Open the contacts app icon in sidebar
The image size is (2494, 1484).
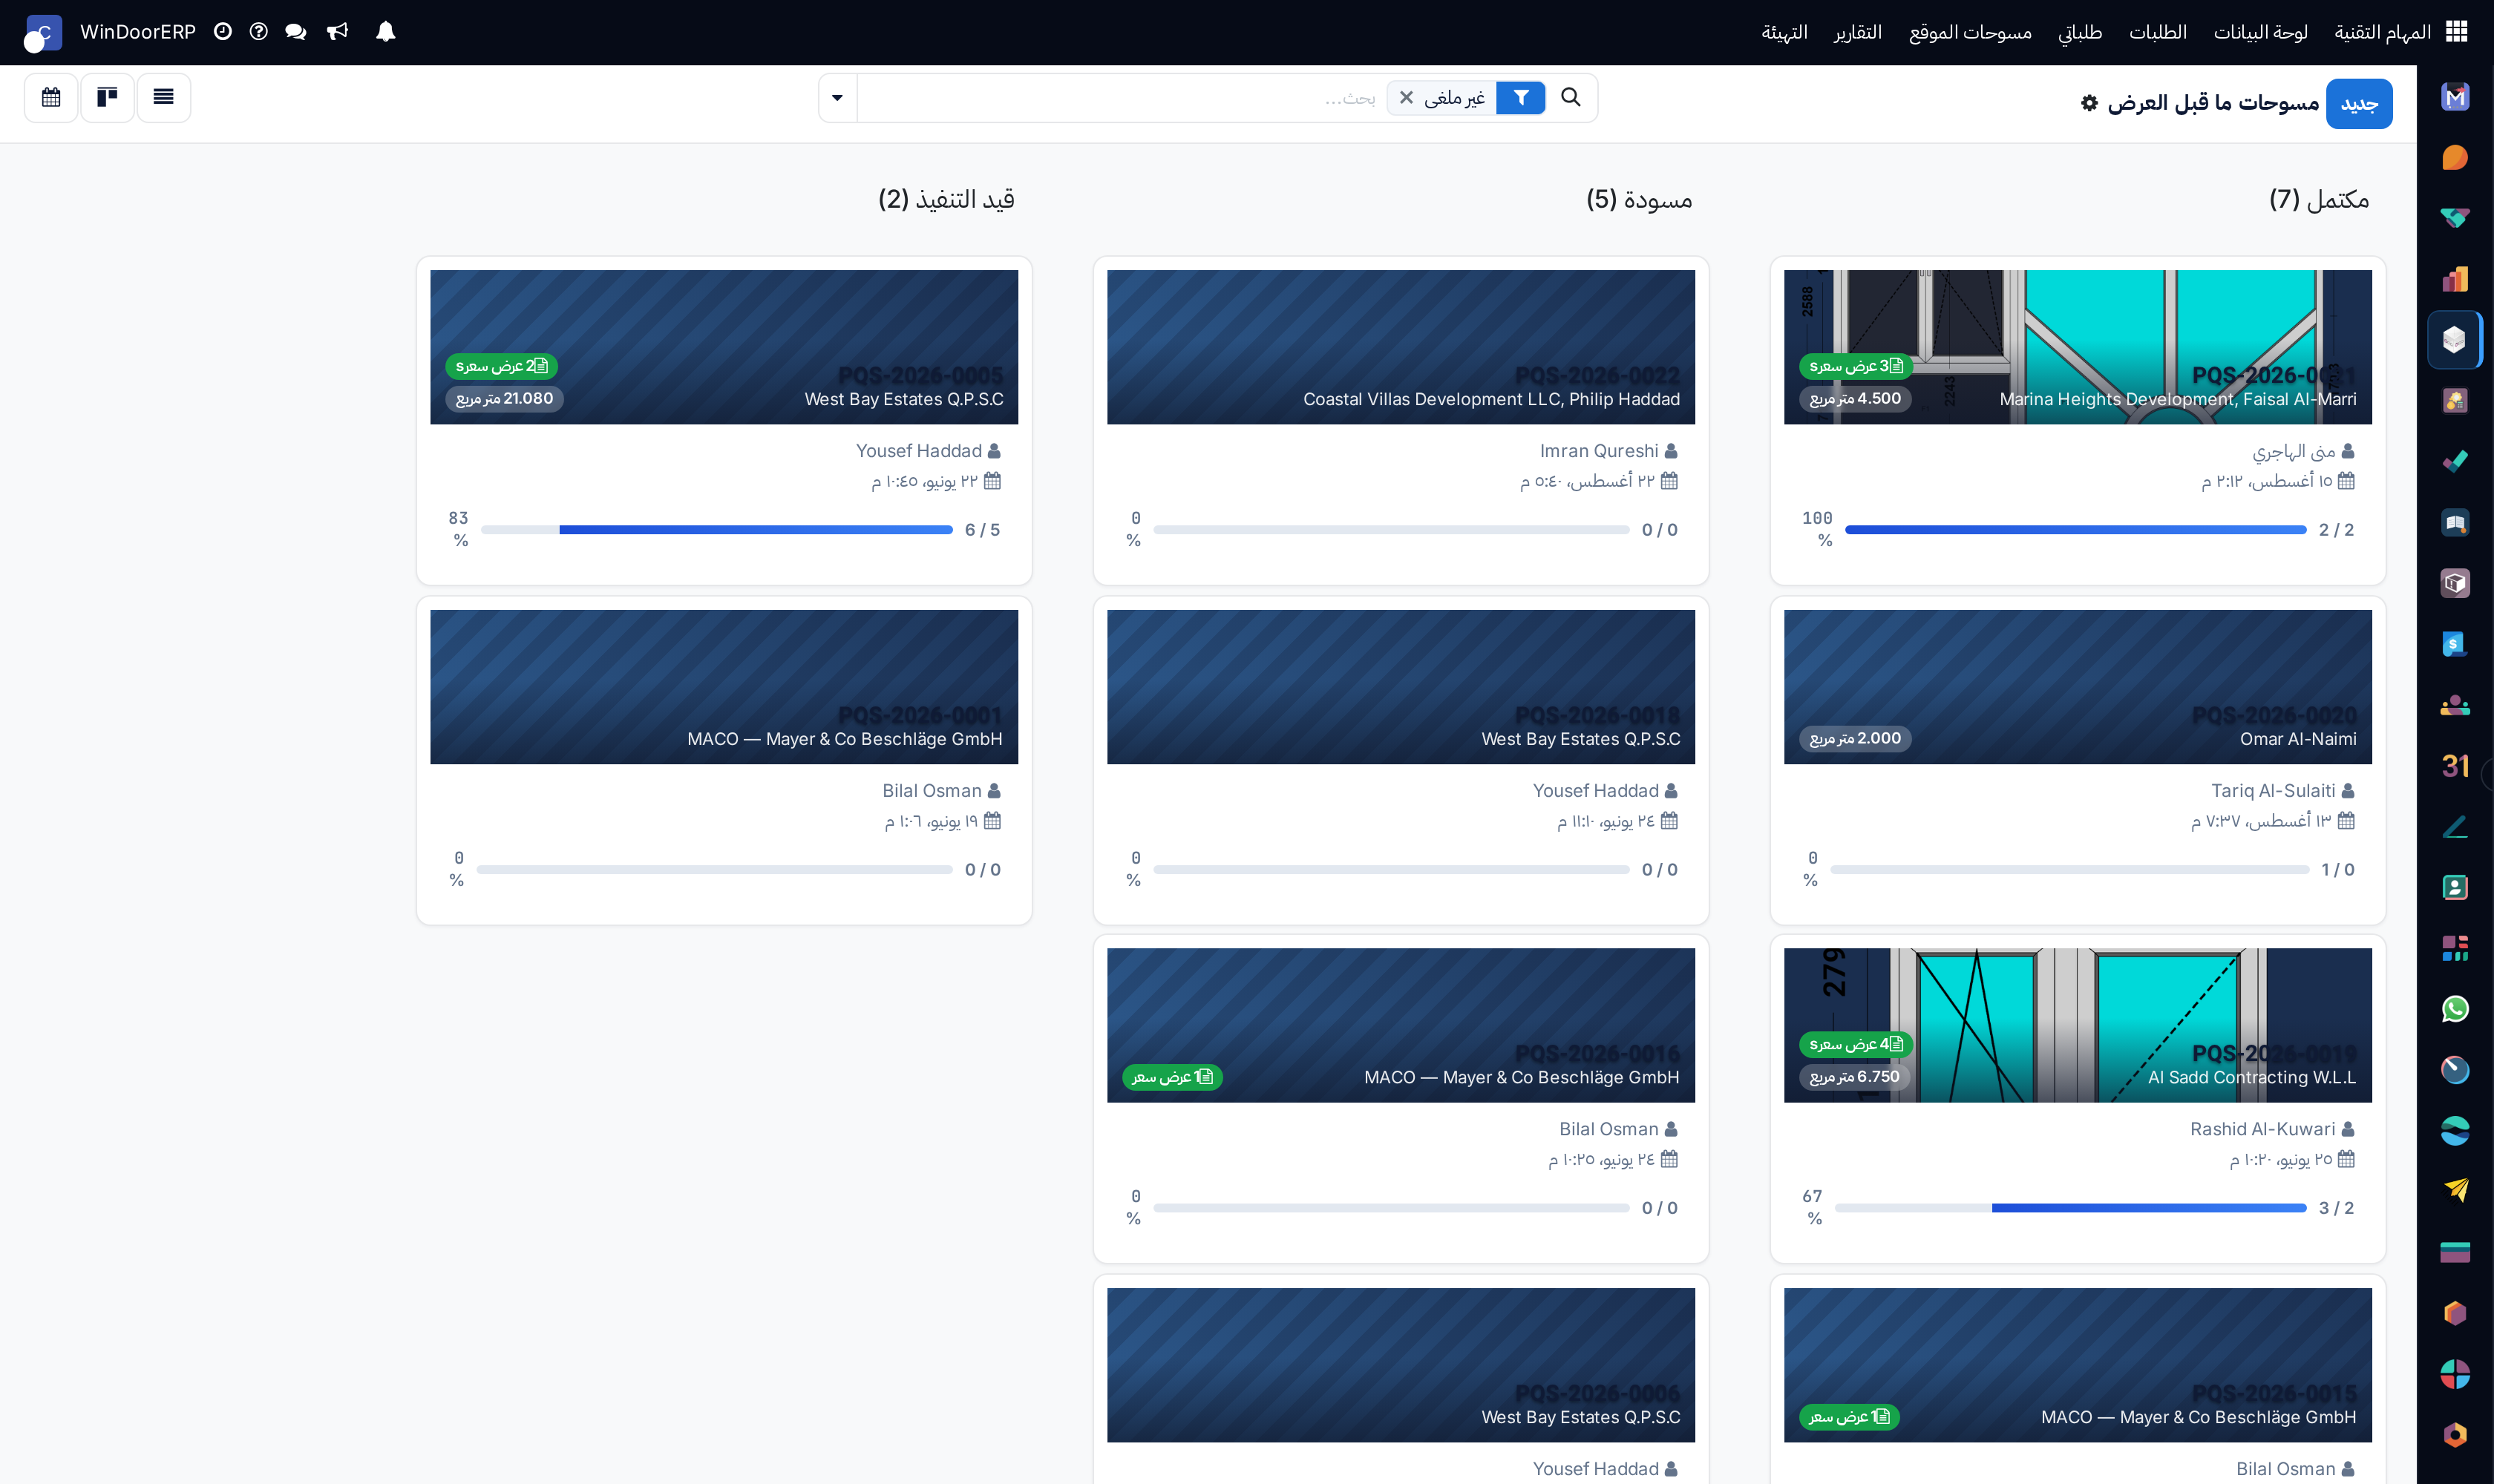(2455, 887)
